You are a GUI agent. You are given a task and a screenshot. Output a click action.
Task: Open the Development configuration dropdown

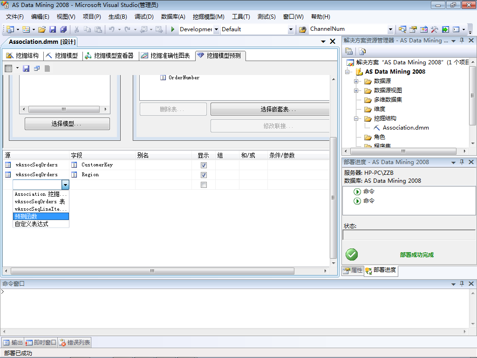tap(216, 29)
